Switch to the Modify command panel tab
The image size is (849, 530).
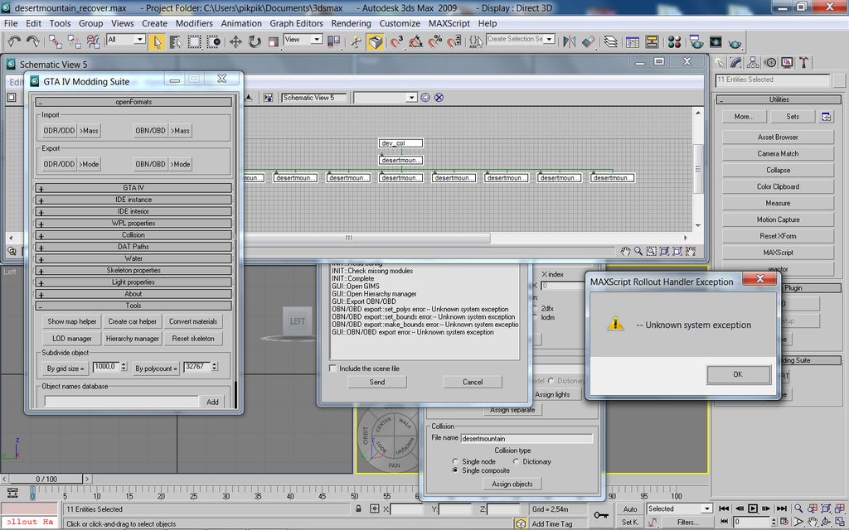[x=736, y=63]
